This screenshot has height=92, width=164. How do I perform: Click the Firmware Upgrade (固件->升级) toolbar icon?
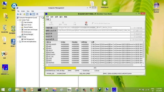click(x=63, y=23)
